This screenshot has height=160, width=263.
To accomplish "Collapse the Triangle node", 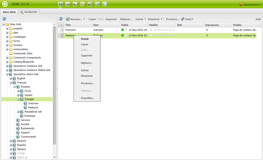I will [18, 99].
